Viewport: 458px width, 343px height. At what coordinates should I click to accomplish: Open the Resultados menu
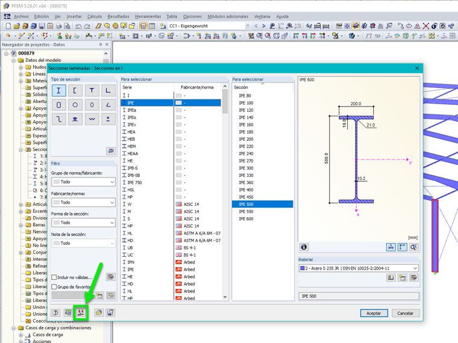pos(118,16)
